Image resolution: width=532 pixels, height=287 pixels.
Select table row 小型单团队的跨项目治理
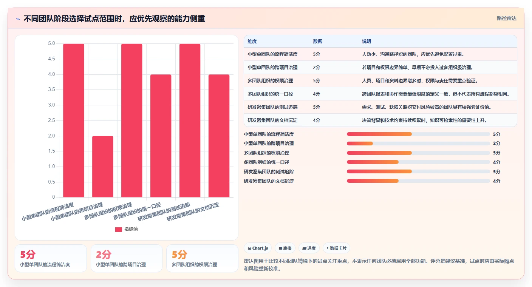(380, 68)
